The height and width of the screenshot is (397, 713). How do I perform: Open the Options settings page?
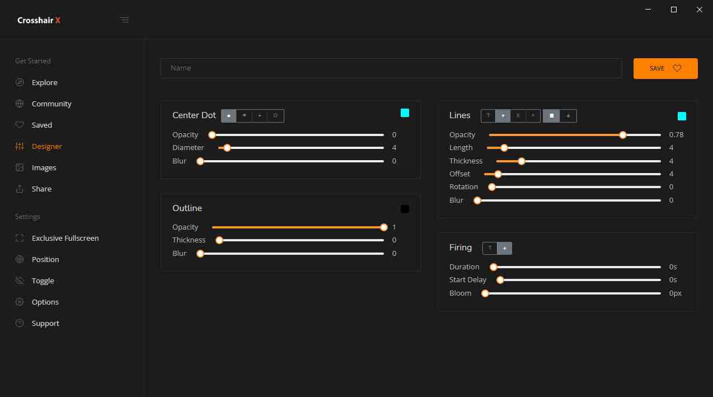tap(45, 302)
